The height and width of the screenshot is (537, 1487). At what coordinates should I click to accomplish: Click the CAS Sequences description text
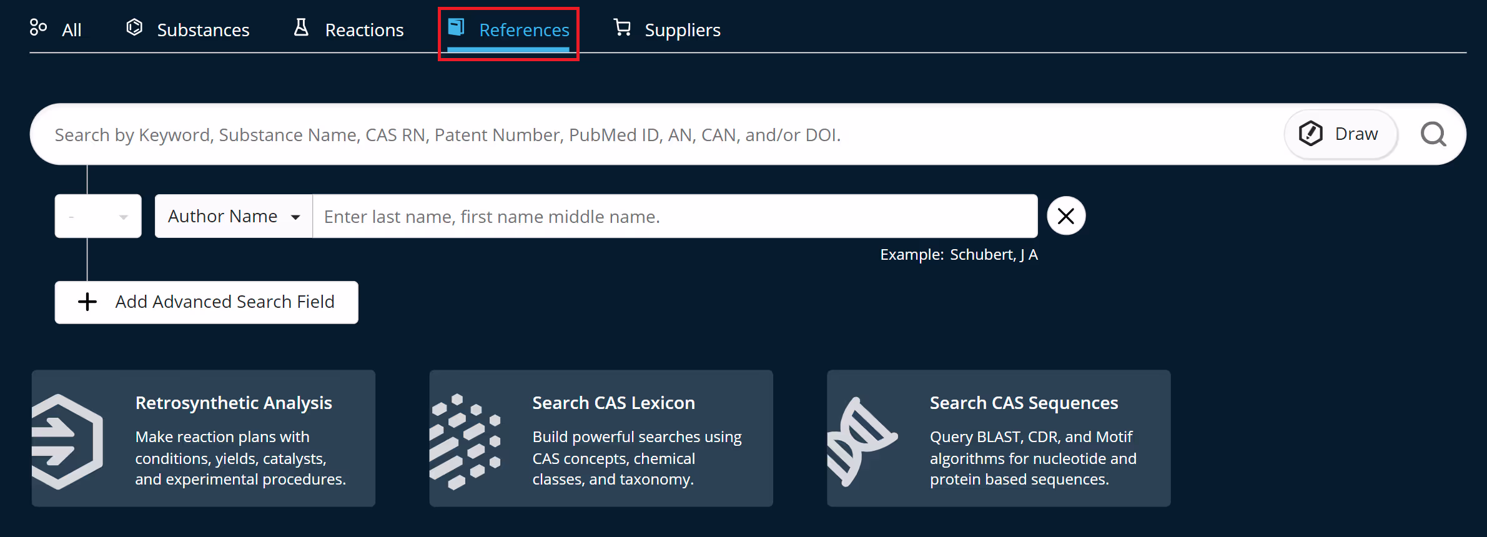click(x=1033, y=458)
